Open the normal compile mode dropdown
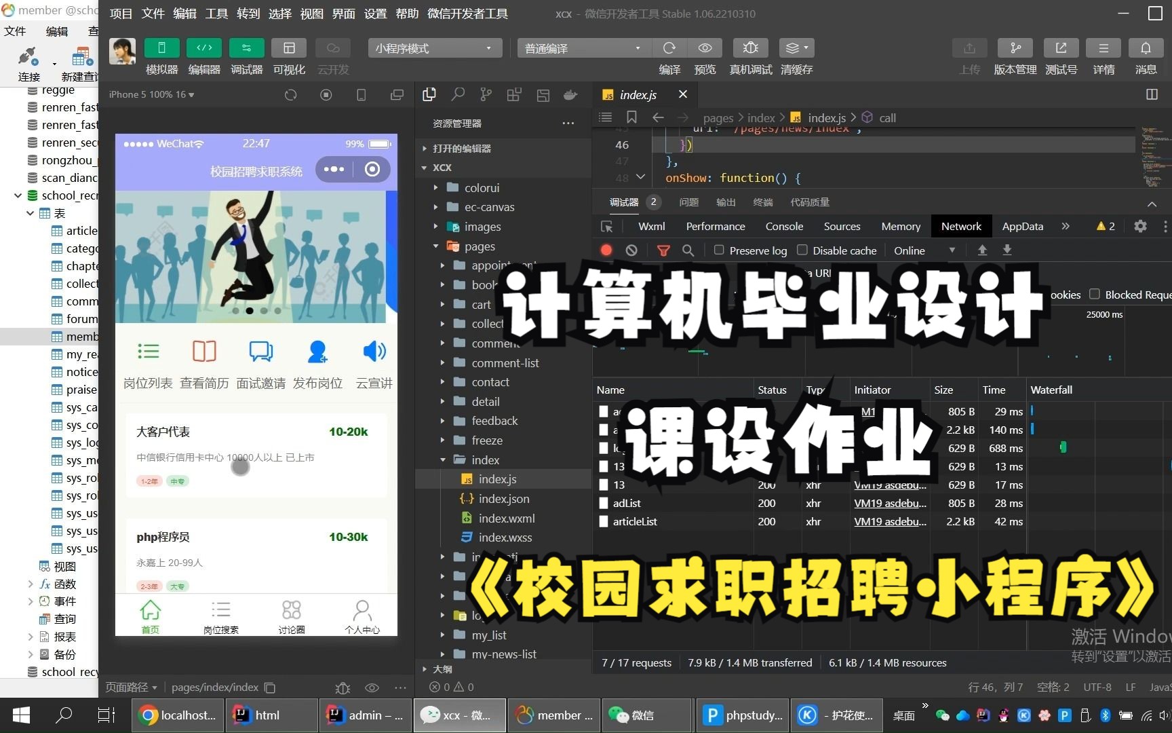Screen dimensions: 1172x733 click(583, 48)
